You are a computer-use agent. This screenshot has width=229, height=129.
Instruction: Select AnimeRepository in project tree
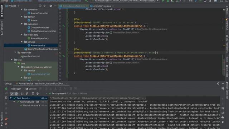click(40, 38)
